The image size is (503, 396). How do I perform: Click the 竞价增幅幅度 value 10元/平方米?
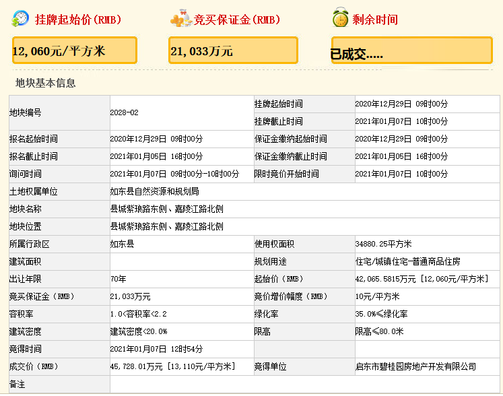[377, 296]
